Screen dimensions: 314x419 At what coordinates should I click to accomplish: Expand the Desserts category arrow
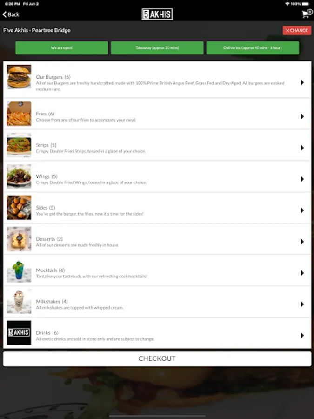coord(302,242)
